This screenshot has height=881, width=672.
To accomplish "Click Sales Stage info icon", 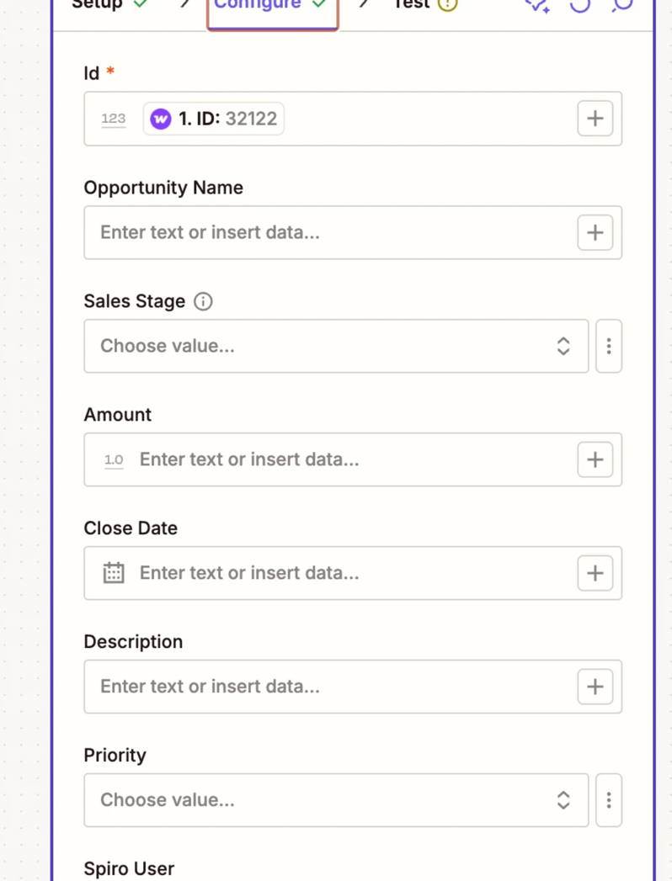I will point(203,301).
